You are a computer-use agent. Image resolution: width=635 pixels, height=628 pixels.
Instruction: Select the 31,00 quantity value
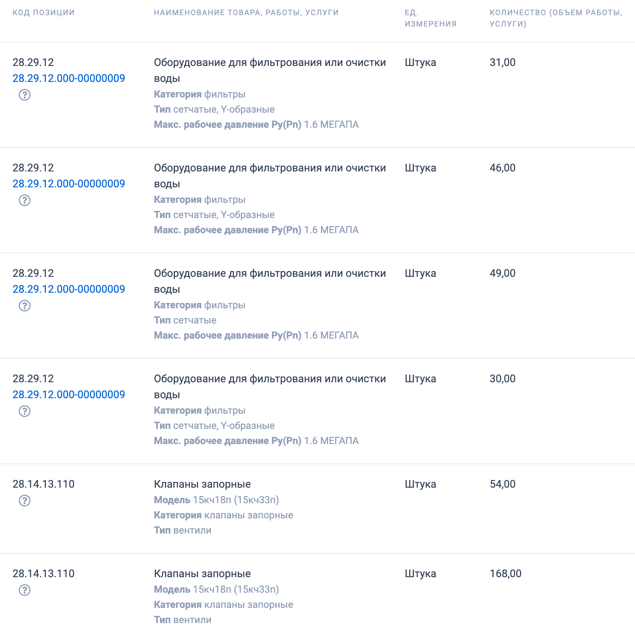pyautogui.click(x=502, y=63)
